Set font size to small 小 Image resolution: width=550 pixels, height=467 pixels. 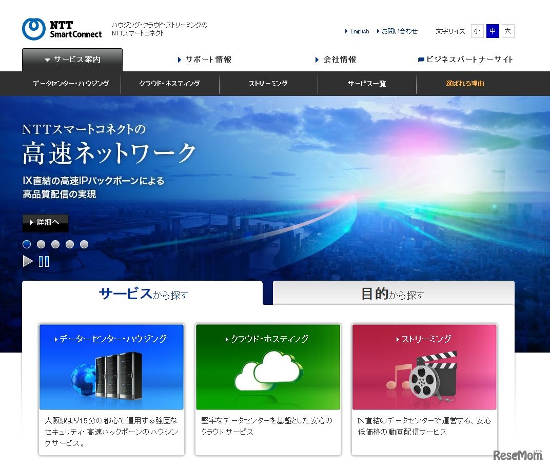pyautogui.click(x=477, y=31)
